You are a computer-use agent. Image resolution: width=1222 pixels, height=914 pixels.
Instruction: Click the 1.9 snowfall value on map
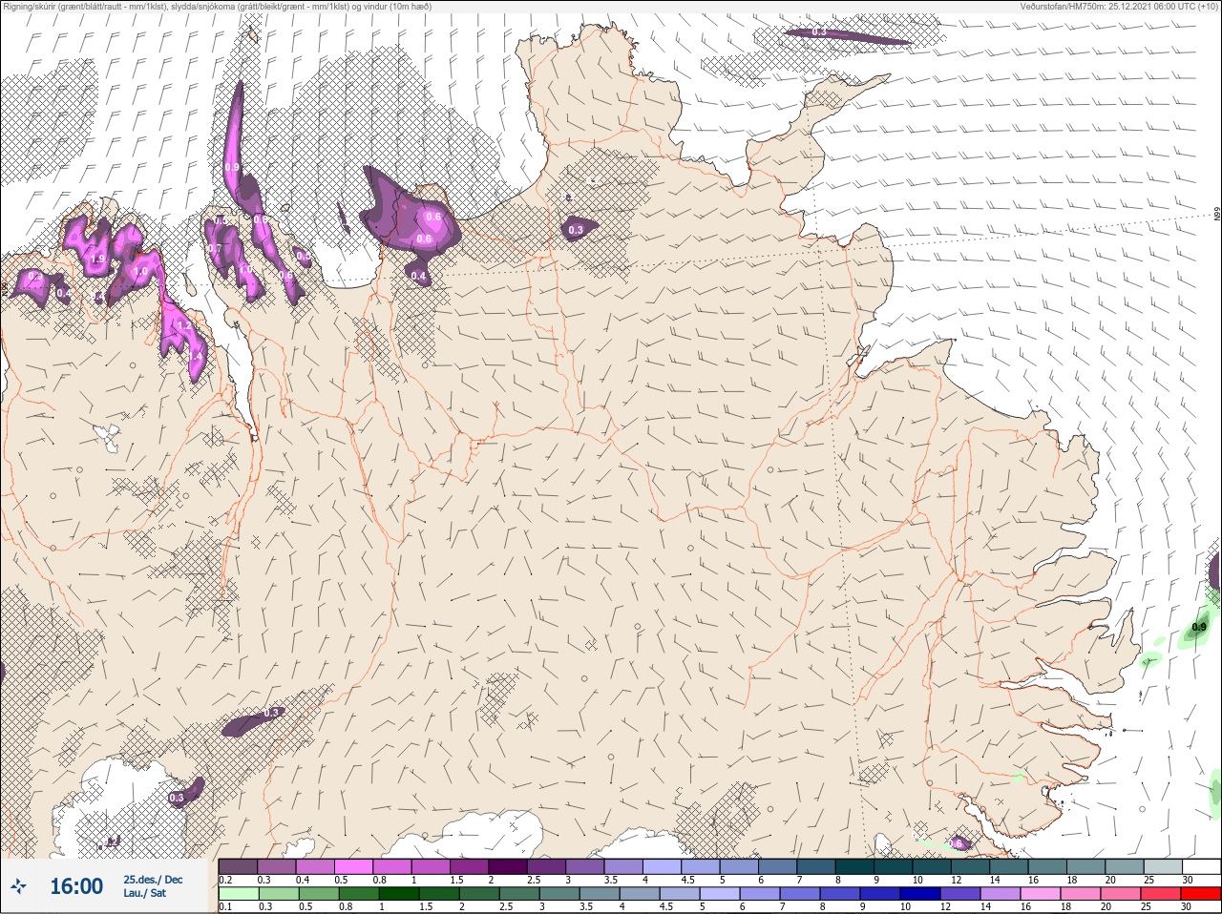pos(97,259)
